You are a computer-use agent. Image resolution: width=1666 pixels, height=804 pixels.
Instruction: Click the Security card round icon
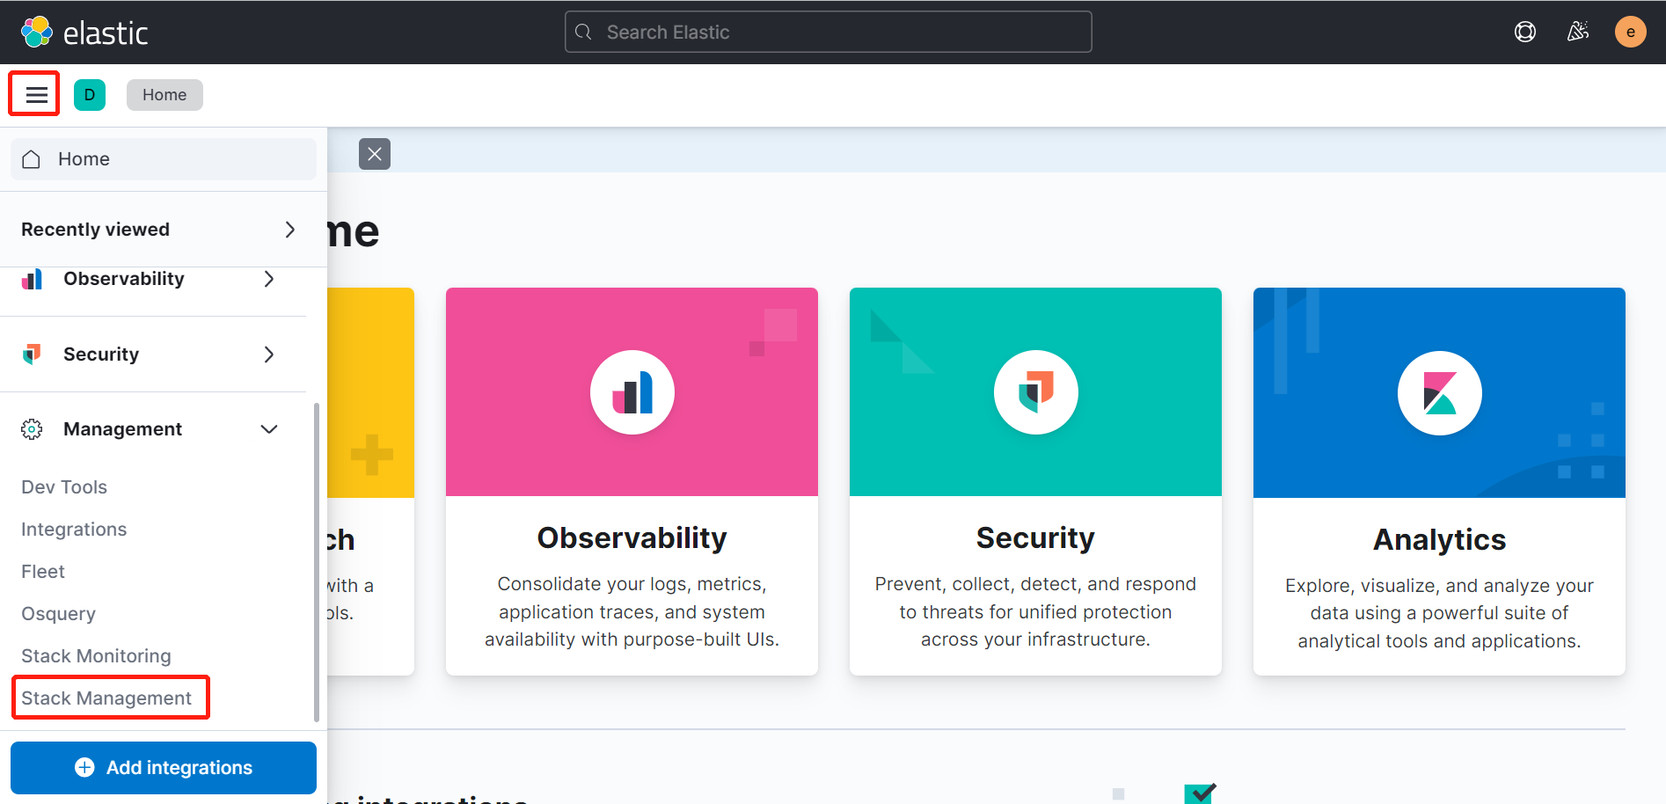coord(1036,392)
